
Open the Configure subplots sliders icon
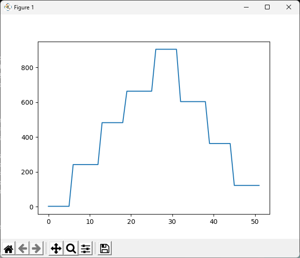click(x=85, y=249)
